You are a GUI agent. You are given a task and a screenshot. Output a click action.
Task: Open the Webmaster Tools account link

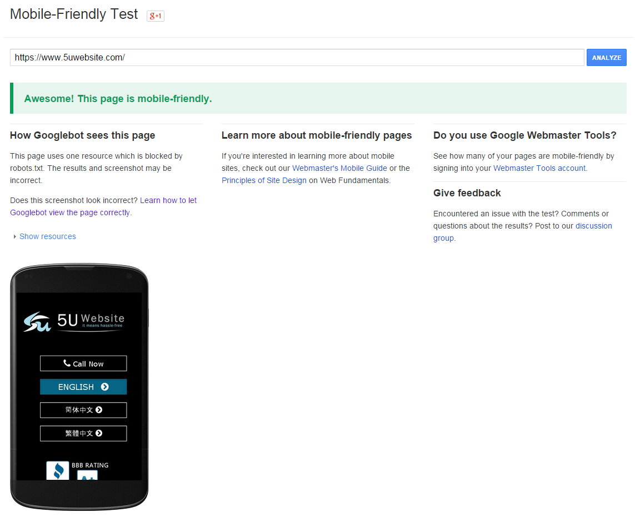click(539, 168)
